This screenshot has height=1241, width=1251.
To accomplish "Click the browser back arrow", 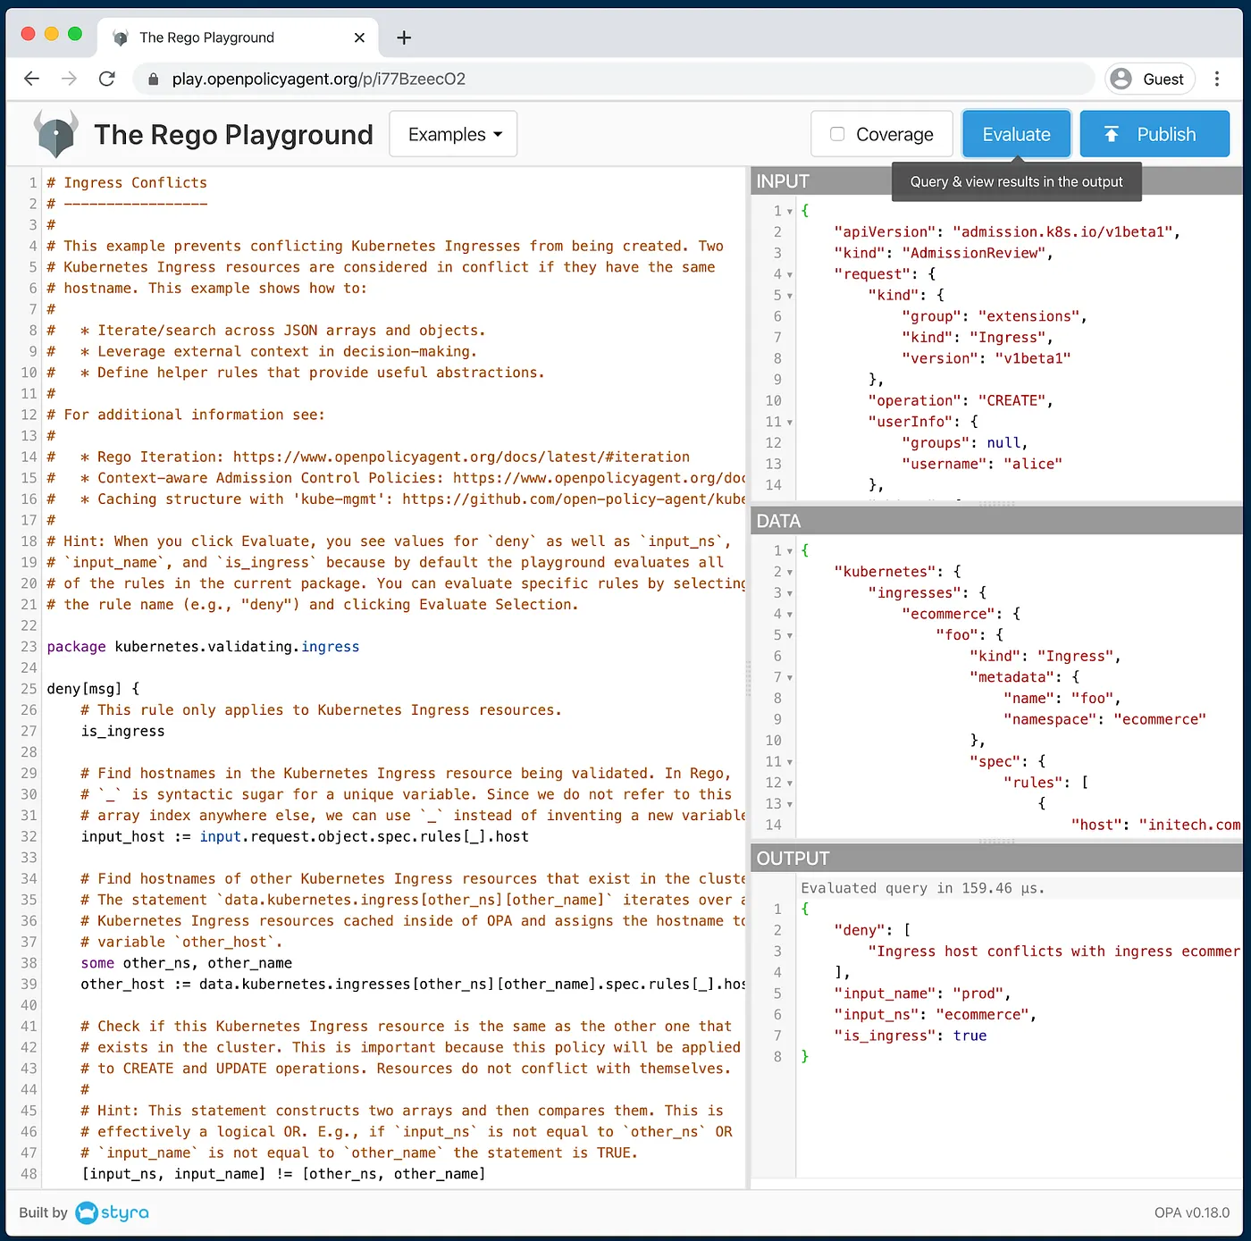I will tap(32, 79).
